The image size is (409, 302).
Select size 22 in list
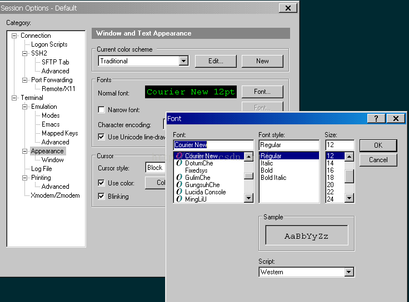click(330, 192)
